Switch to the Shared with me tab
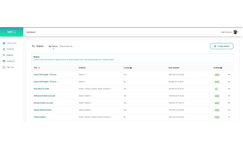Image resolution: width=243 pixels, height=152 pixels. (x=66, y=46)
